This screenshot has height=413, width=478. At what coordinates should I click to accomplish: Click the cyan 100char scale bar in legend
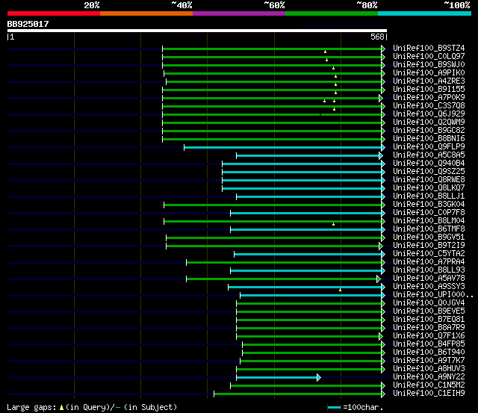pos(334,408)
